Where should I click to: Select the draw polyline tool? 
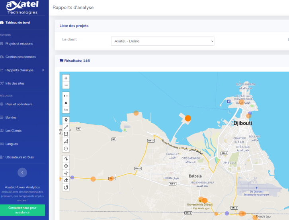click(66, 127)
